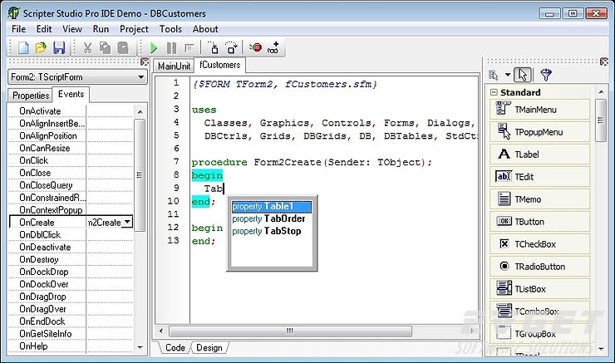Select the TMemo component
This screenshot has height=363, width=615.
point(539,199)
